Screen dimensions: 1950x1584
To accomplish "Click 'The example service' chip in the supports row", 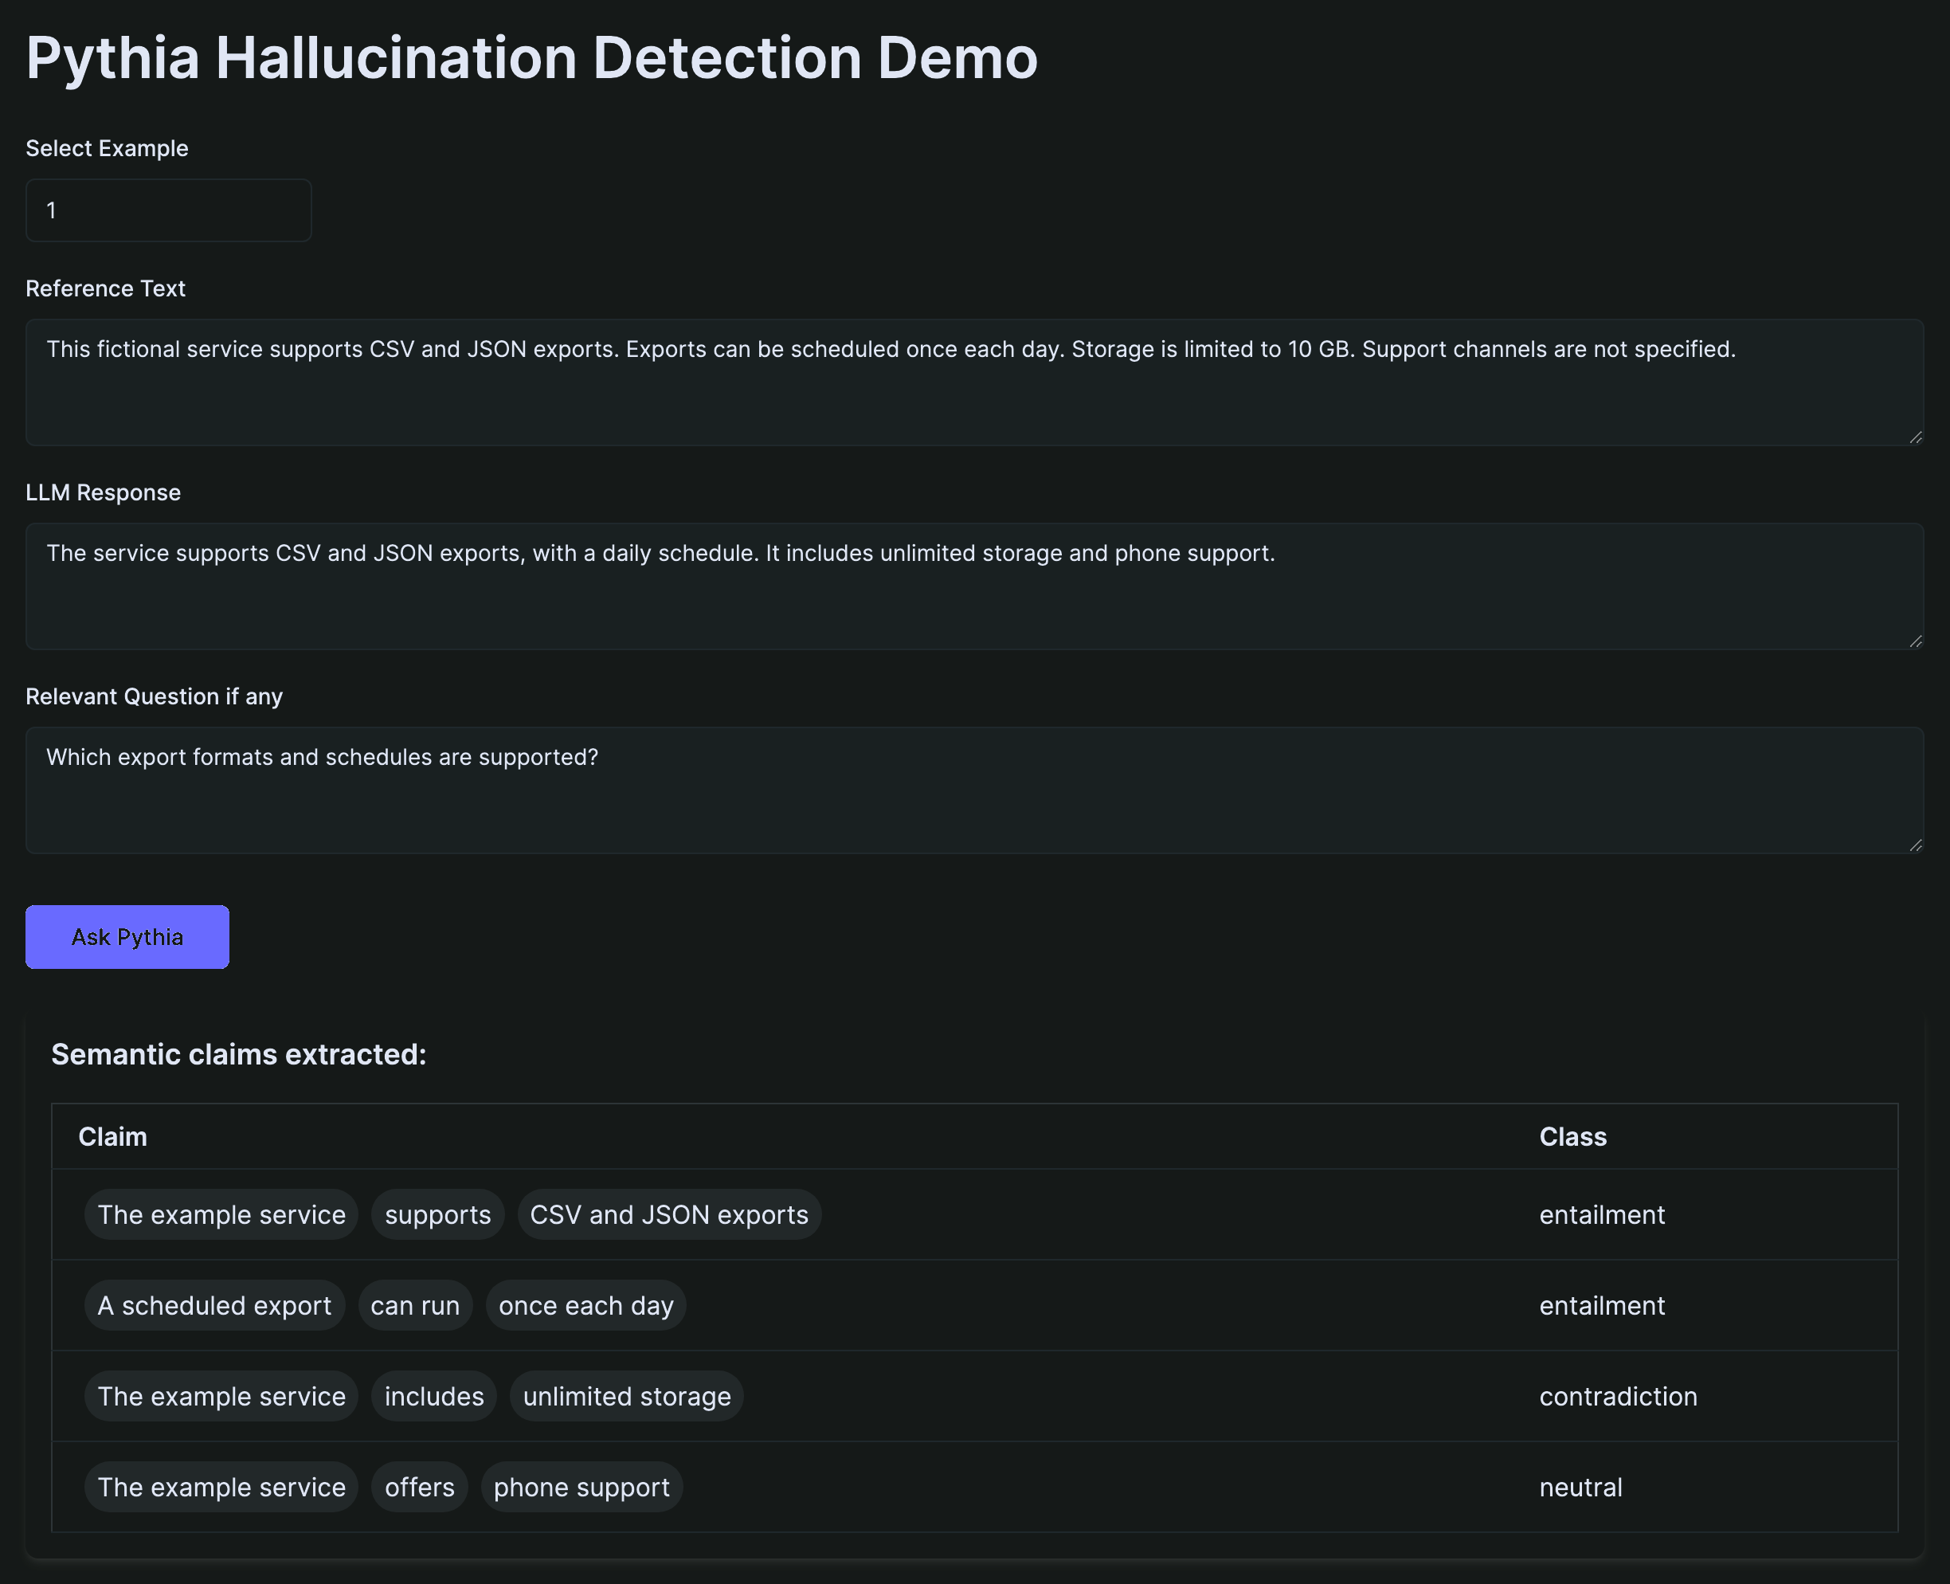I will pos(221,1213).
